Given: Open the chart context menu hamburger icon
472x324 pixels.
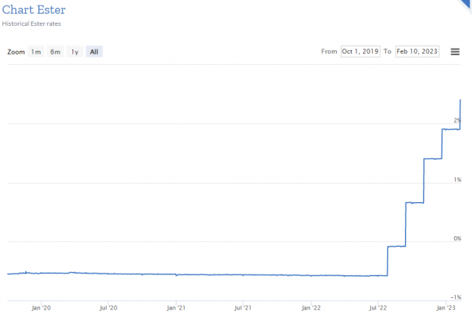Looking at the screenshot, I should (x=455, y=52).
